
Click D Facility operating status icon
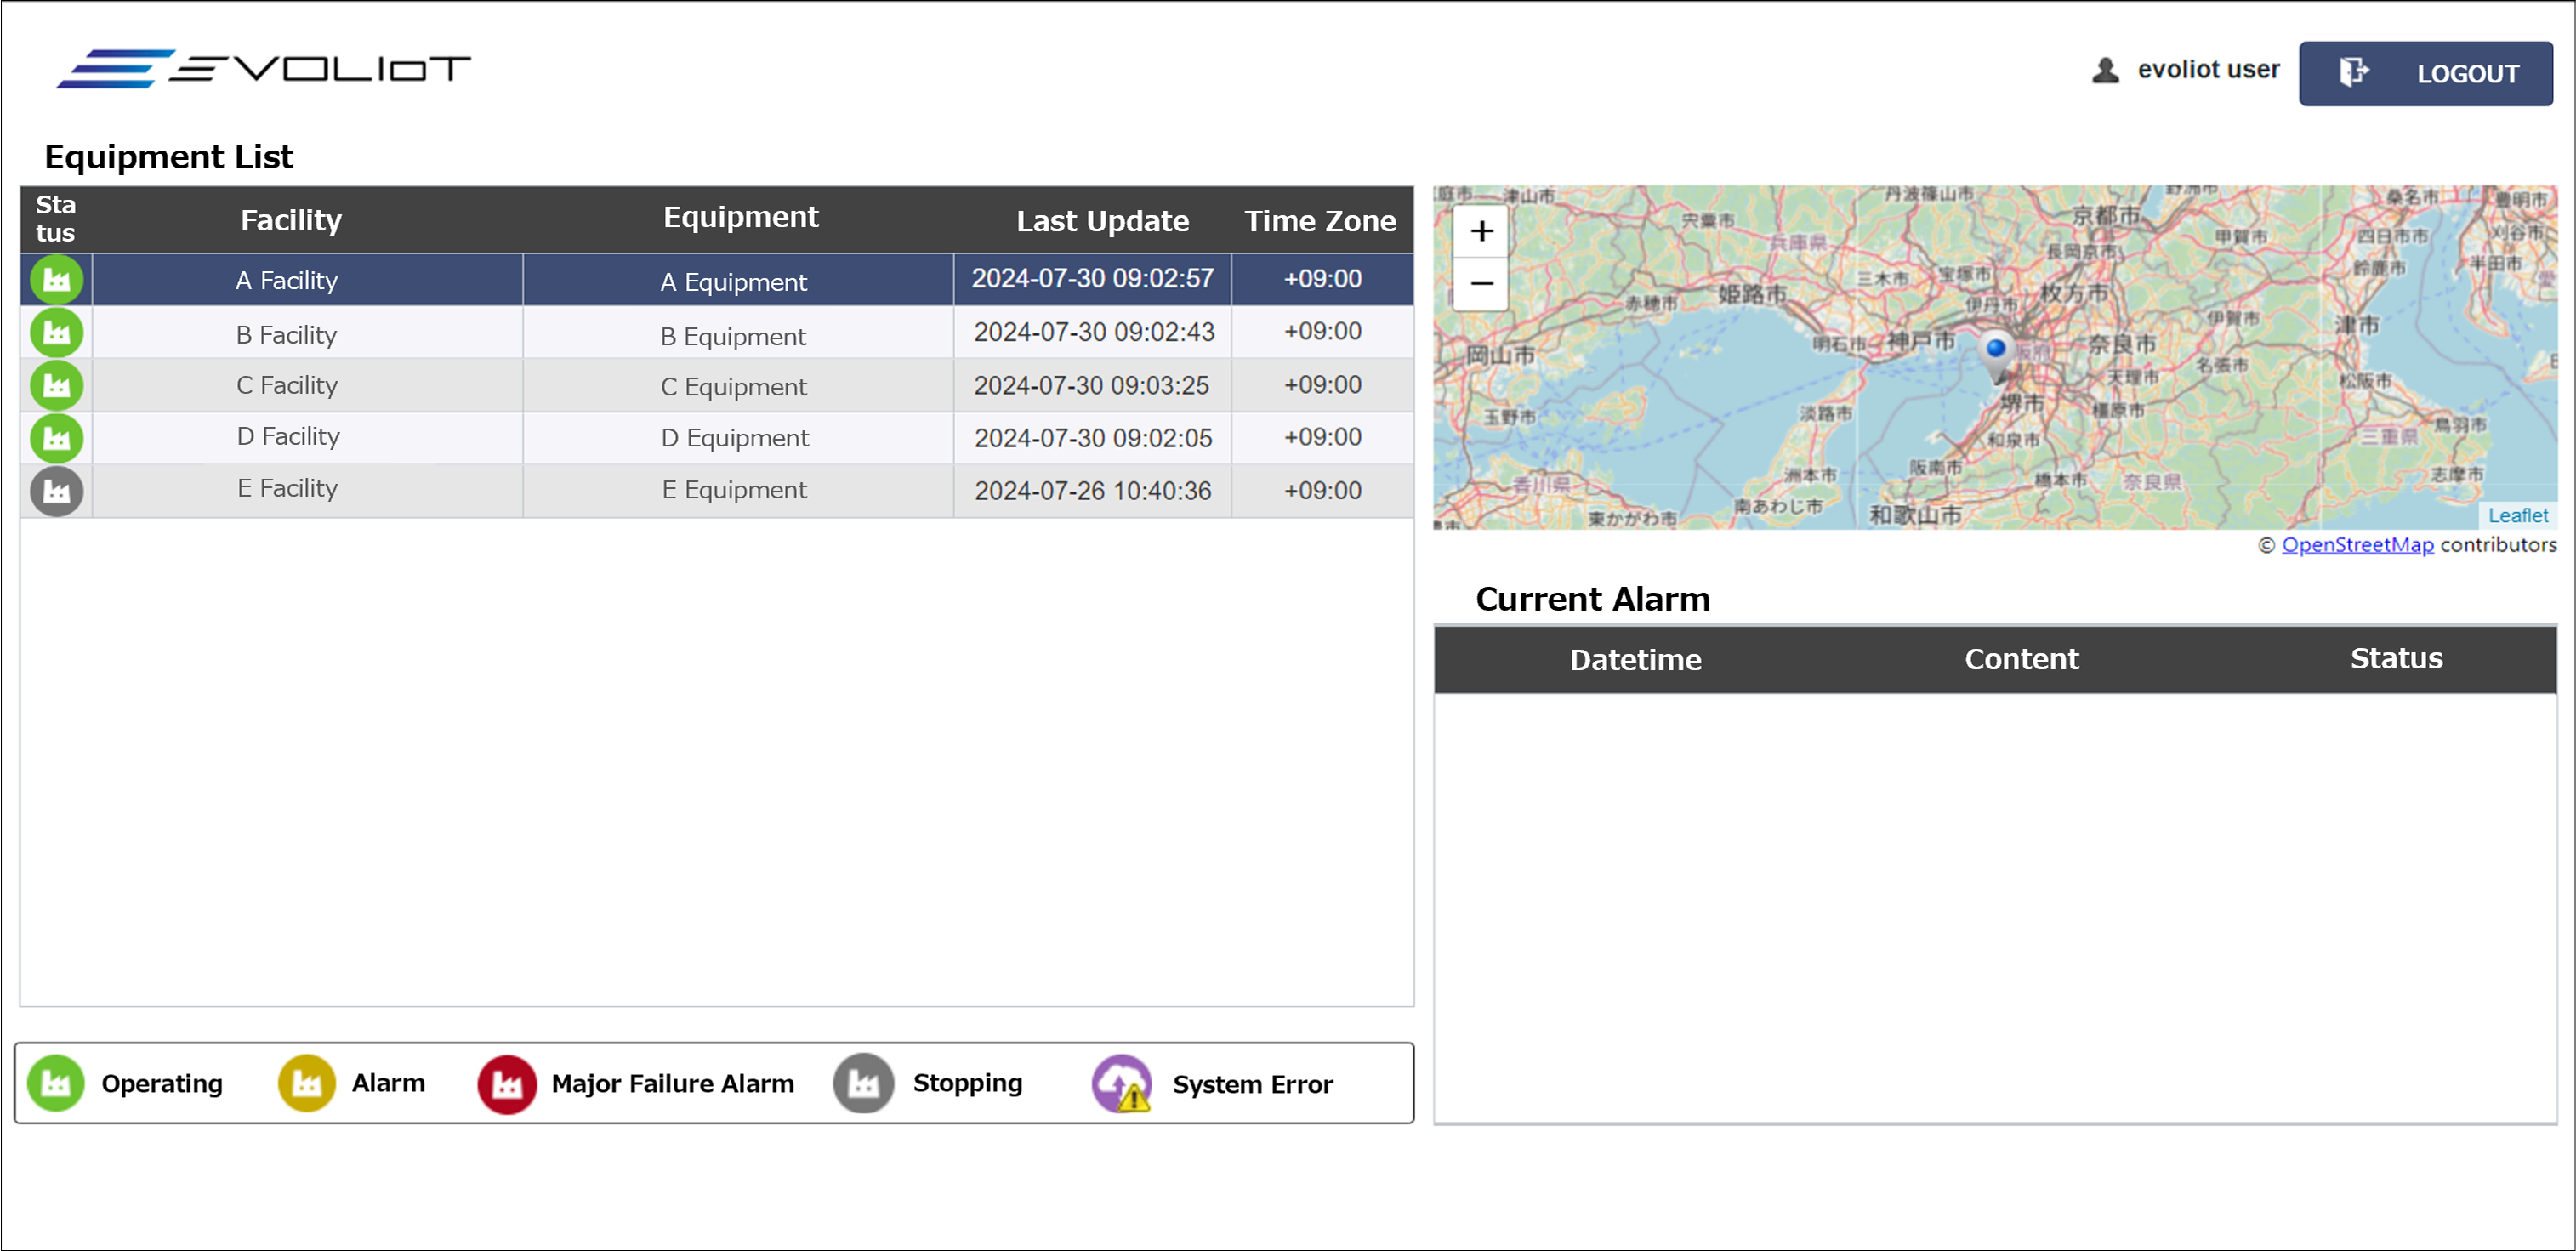pyautogui.click(x=56, y=438)
